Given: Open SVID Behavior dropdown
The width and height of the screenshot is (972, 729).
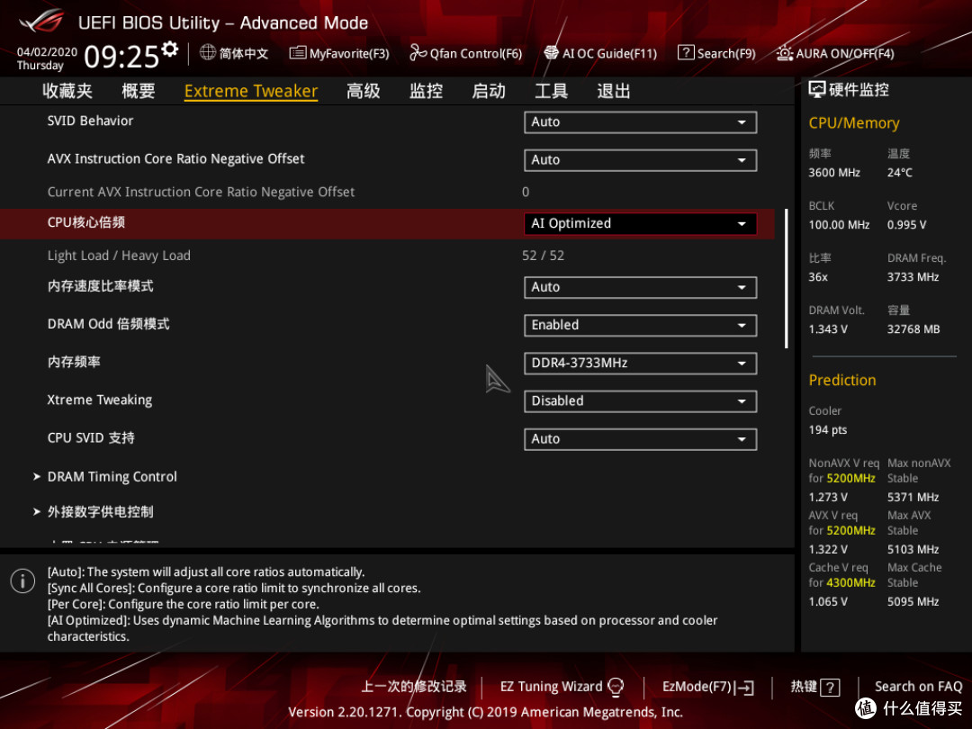Looking at the screenshot, I should point(640,122).
